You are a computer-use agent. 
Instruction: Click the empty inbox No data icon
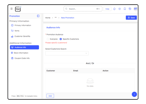90,81
